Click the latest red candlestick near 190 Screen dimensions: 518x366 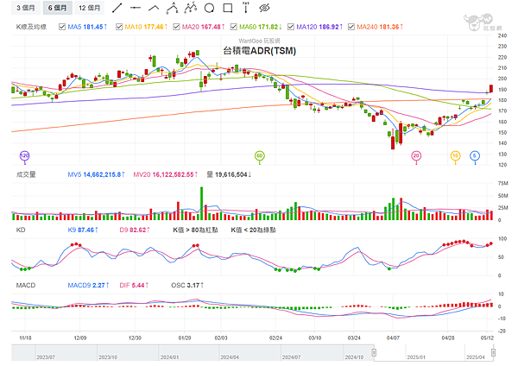tap(491, 88)
